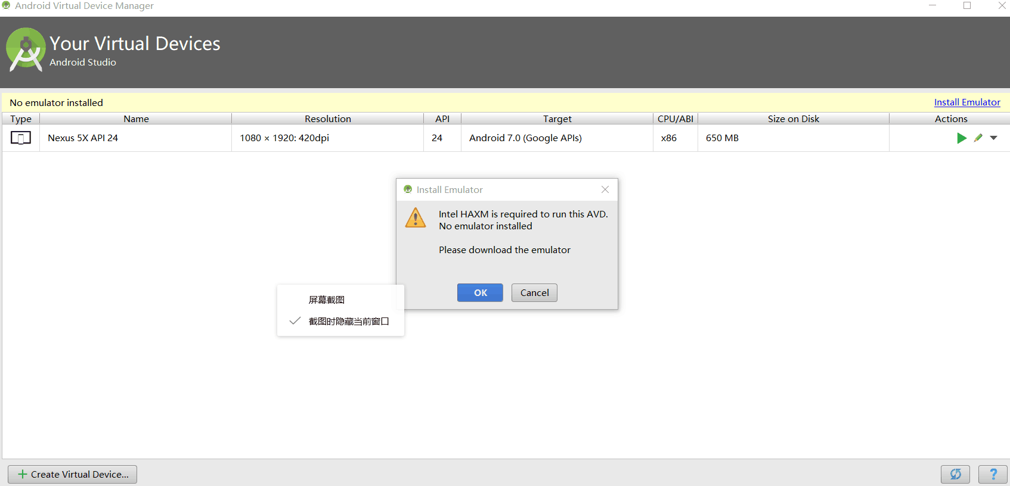
Task: Click the Android 7.0 (Google APIs) cell
Action: [x=557, y=138]
